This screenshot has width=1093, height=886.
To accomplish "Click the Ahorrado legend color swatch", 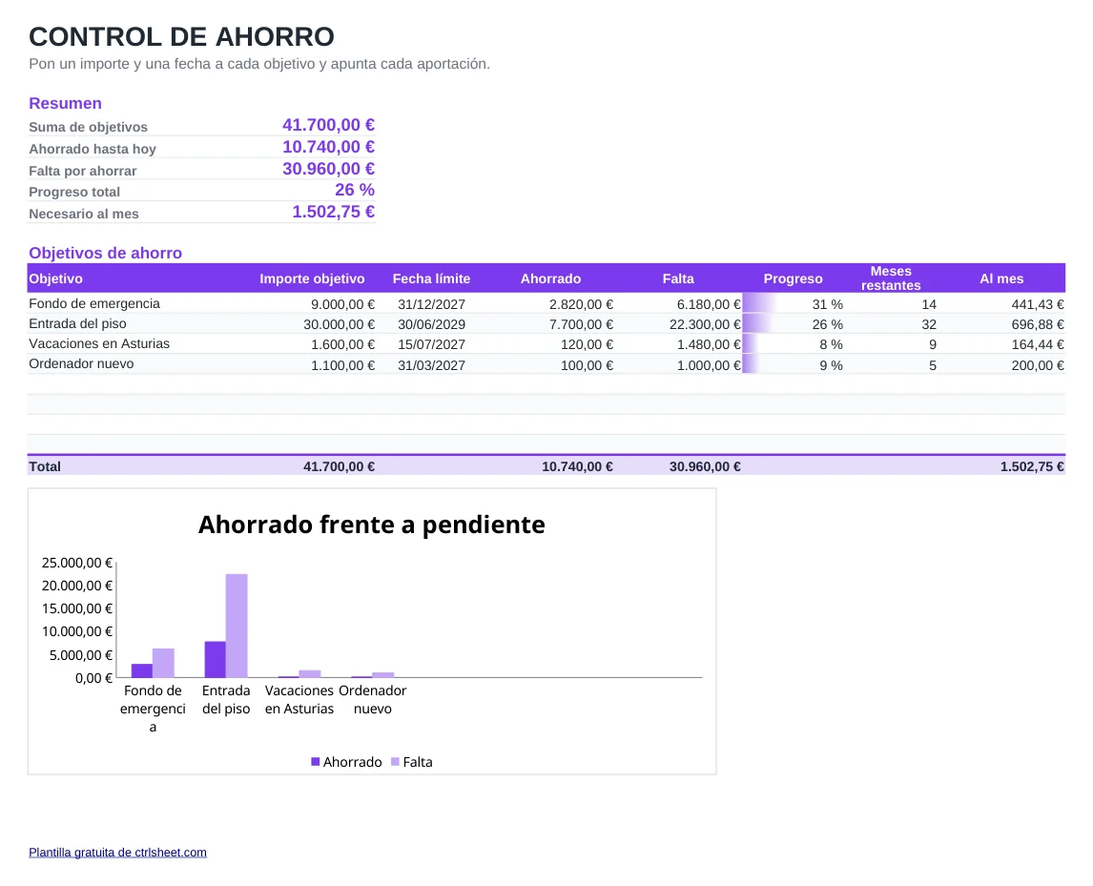I will [x=315, y=762].
